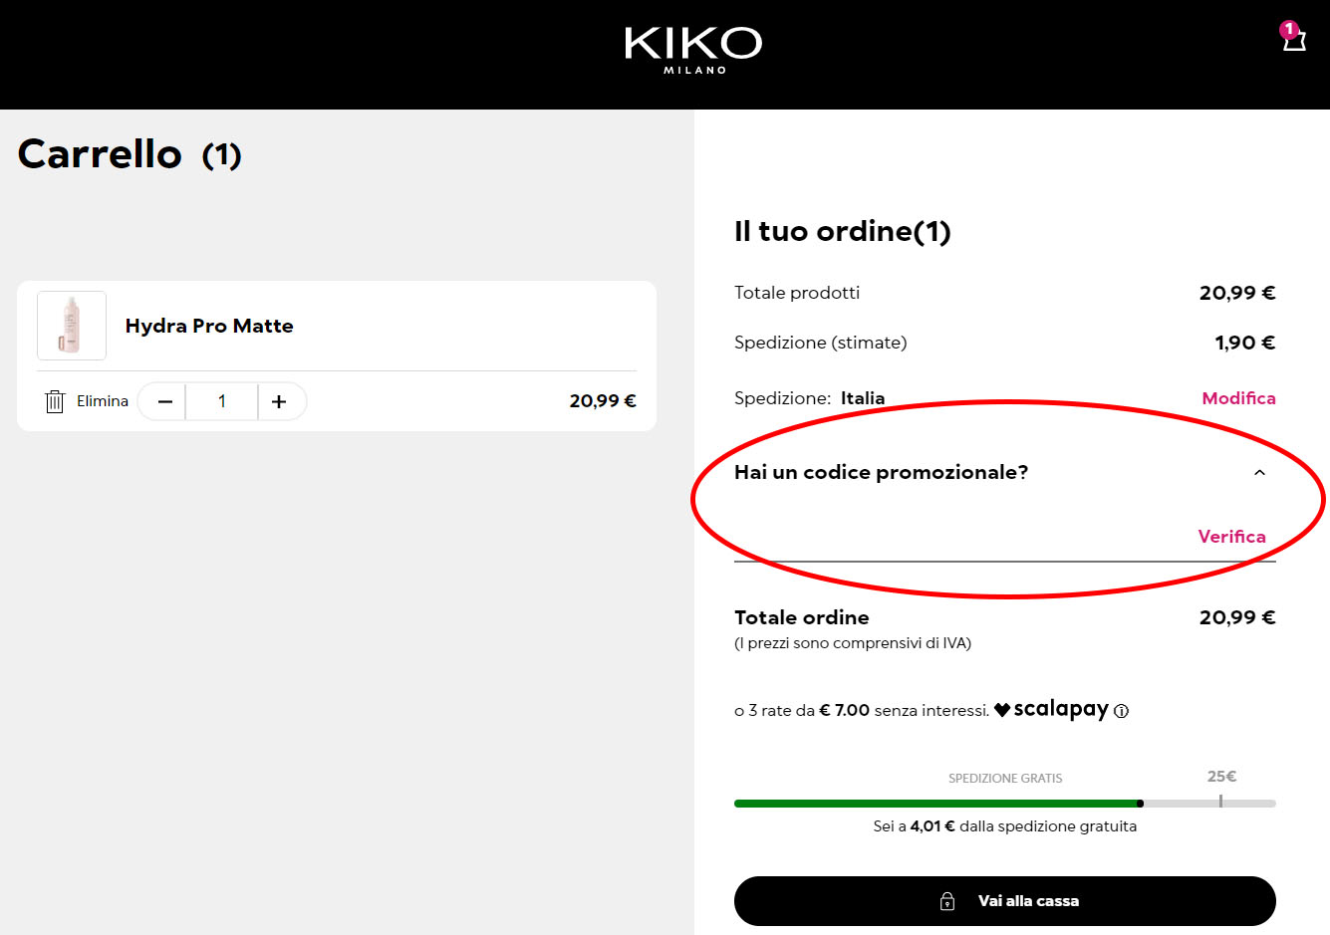Open the Scalapay info icon
This screenshot has height=935, width=1330.
[x=1121, y=711]
